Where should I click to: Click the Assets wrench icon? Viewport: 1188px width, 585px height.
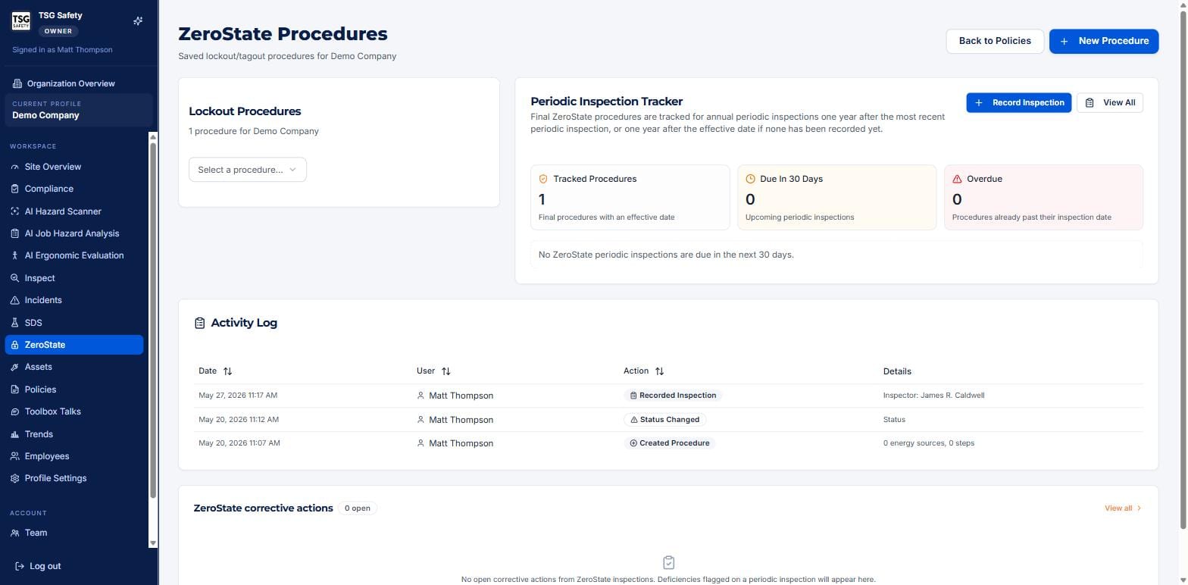tap(14, 367)
